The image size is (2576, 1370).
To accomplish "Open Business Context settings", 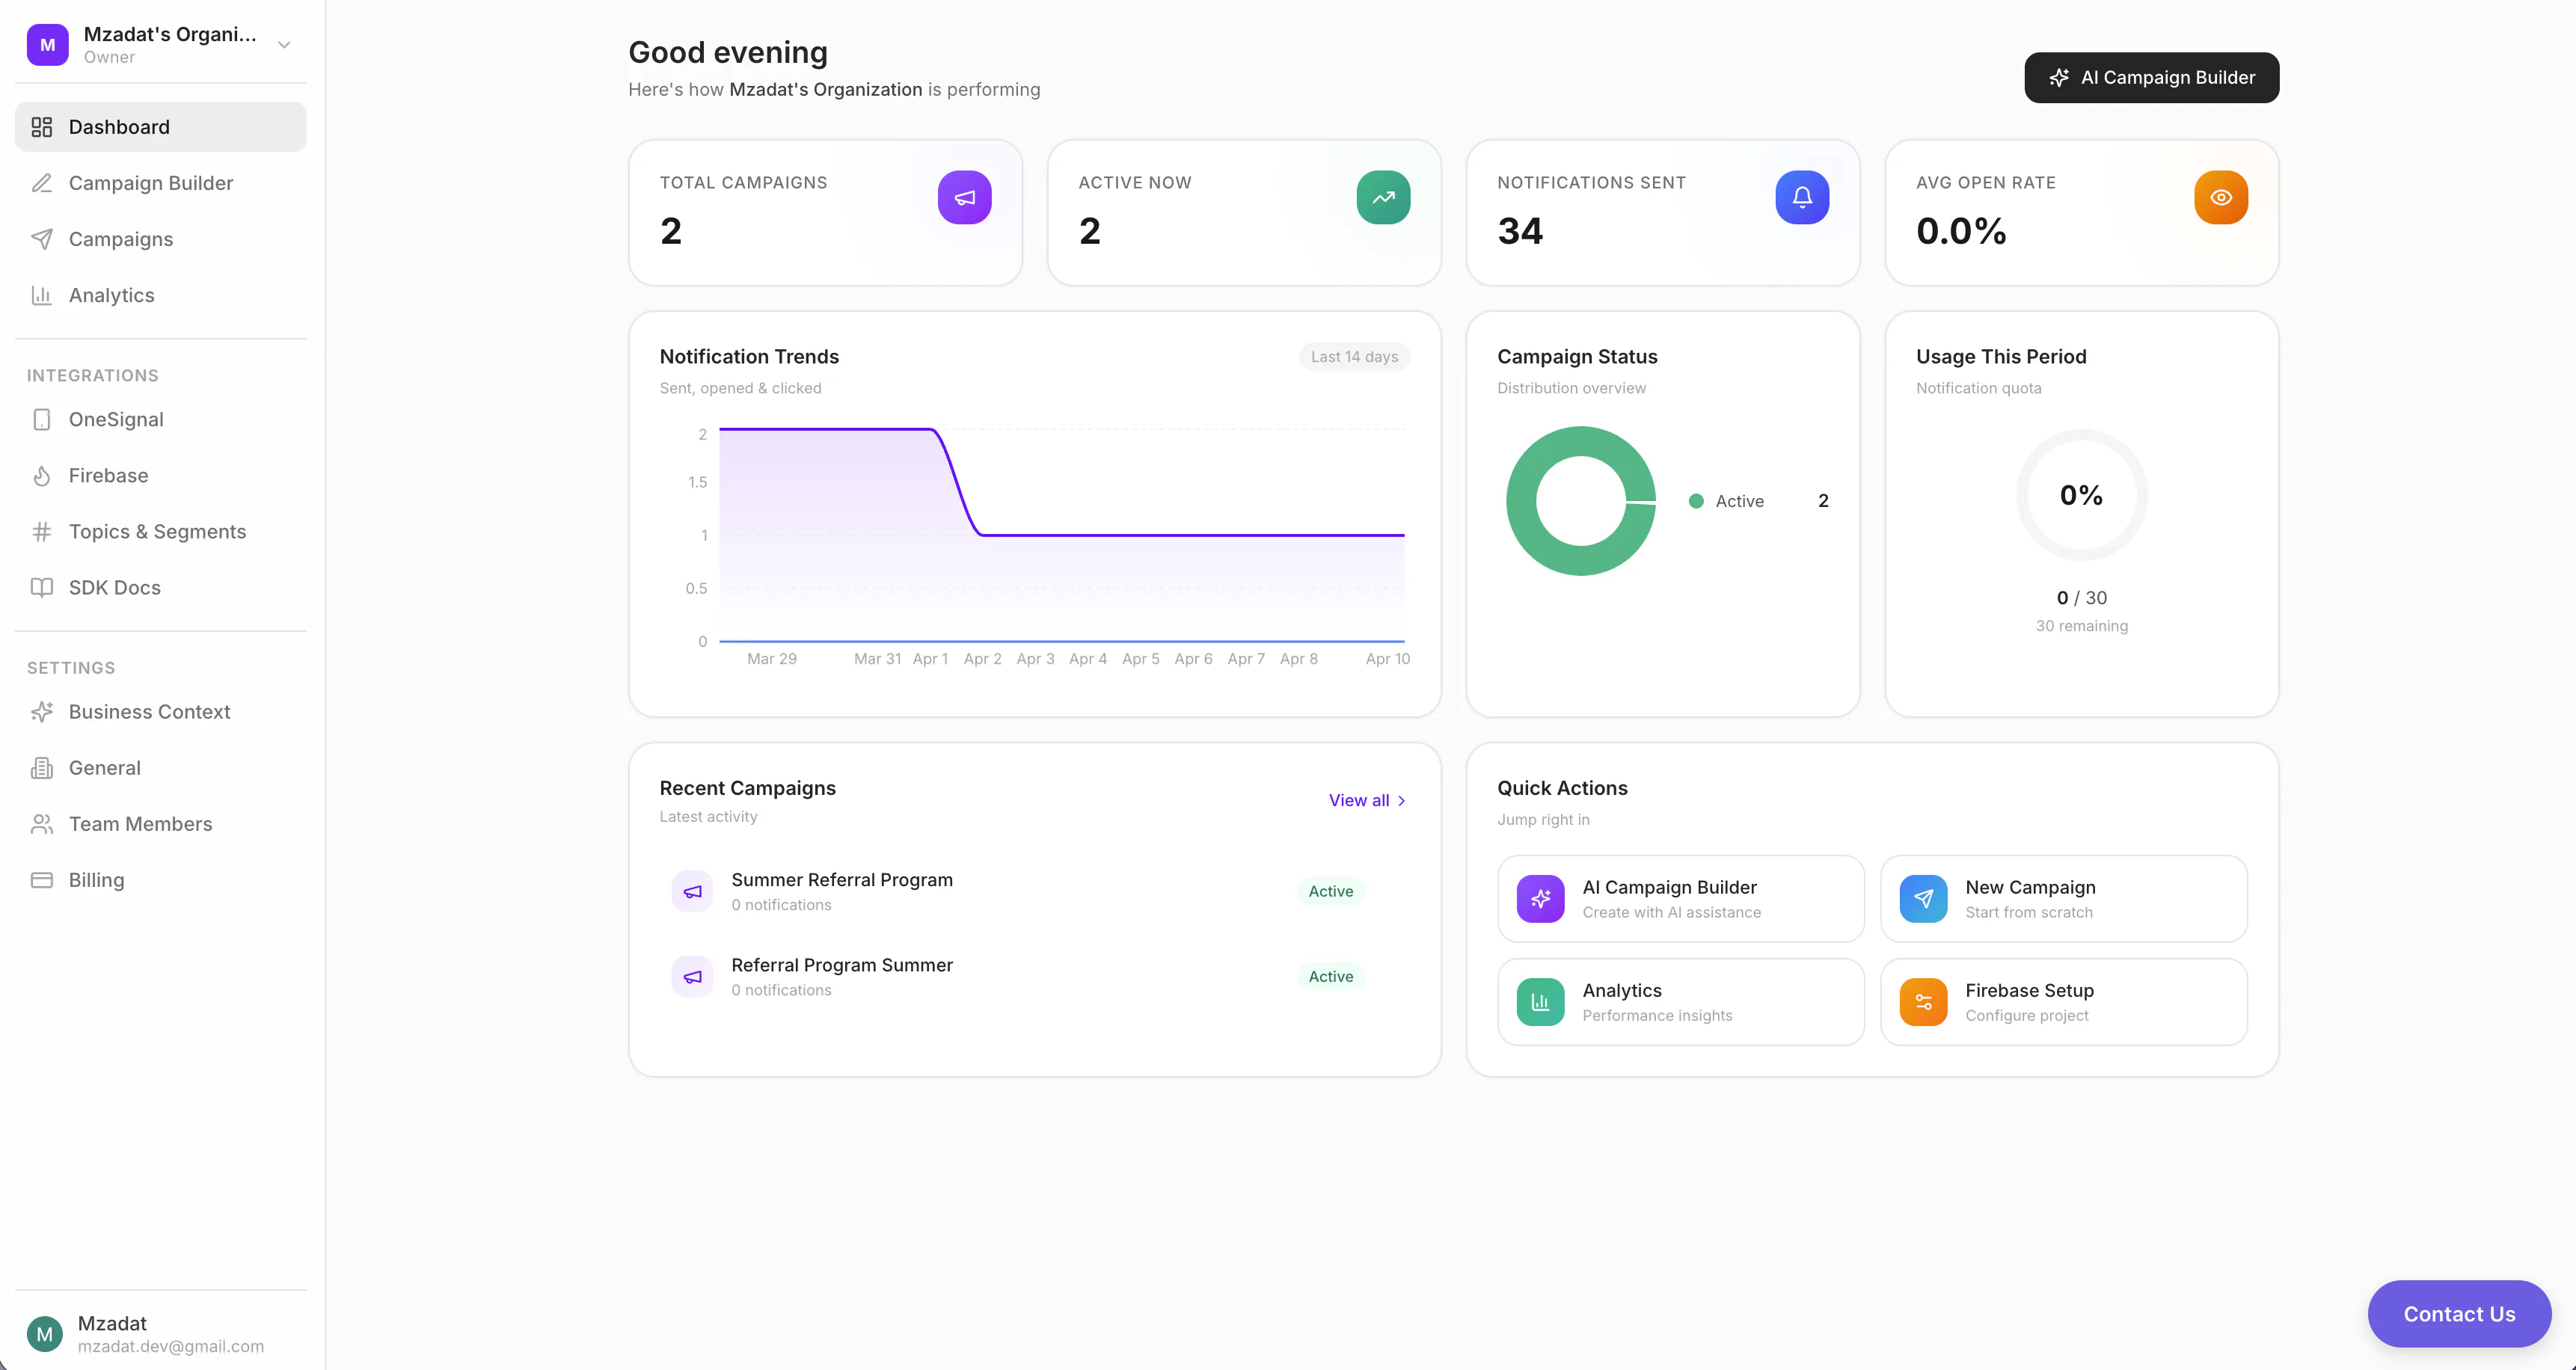I will 160,712.
